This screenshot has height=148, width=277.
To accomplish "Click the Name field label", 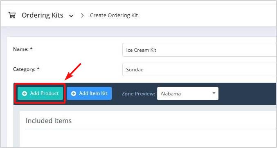I will pos(23,49).
